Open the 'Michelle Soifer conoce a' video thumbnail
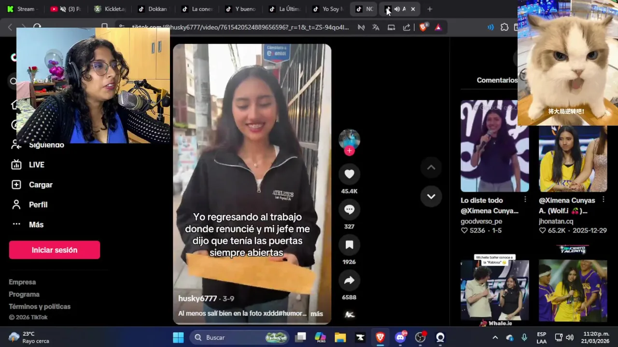The image size is (618, 347). tap(494, 291)
